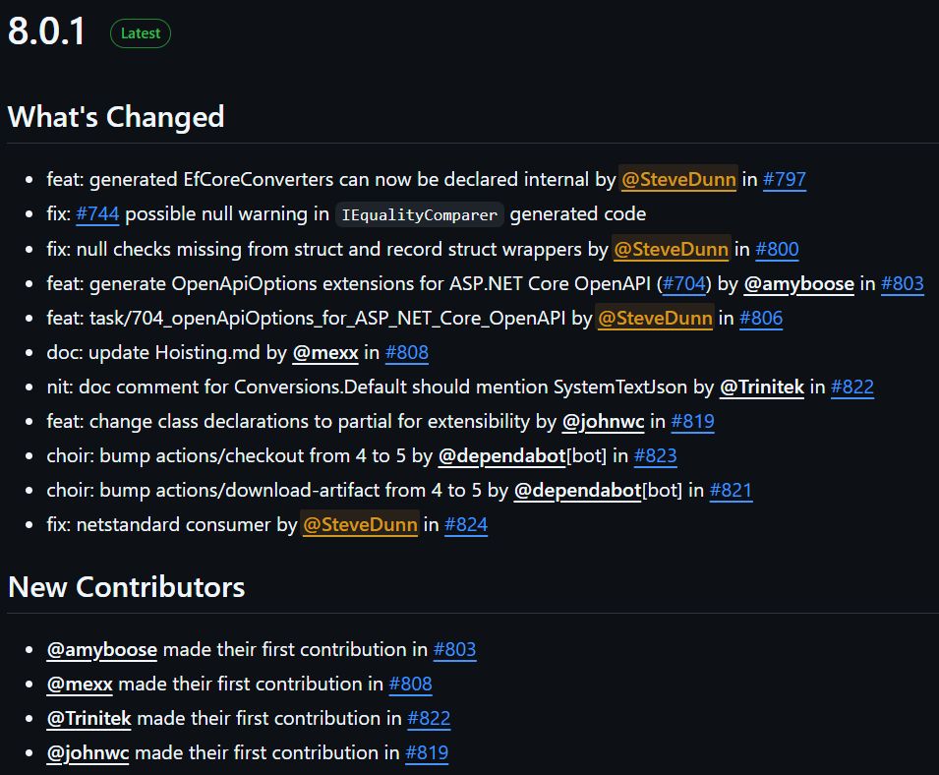Image resolution: width=939 pixels, height=775 pixels.
Task: Open pull request #800 link
Action: click(777, 250)
